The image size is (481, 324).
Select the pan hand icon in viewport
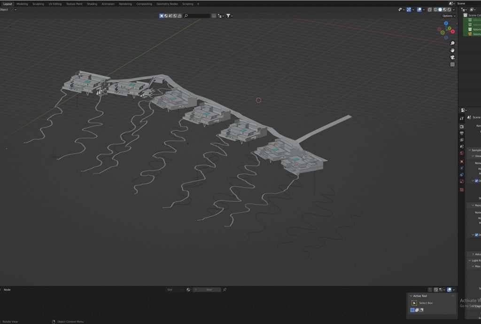pyautogui.click(x=452, y=50)
